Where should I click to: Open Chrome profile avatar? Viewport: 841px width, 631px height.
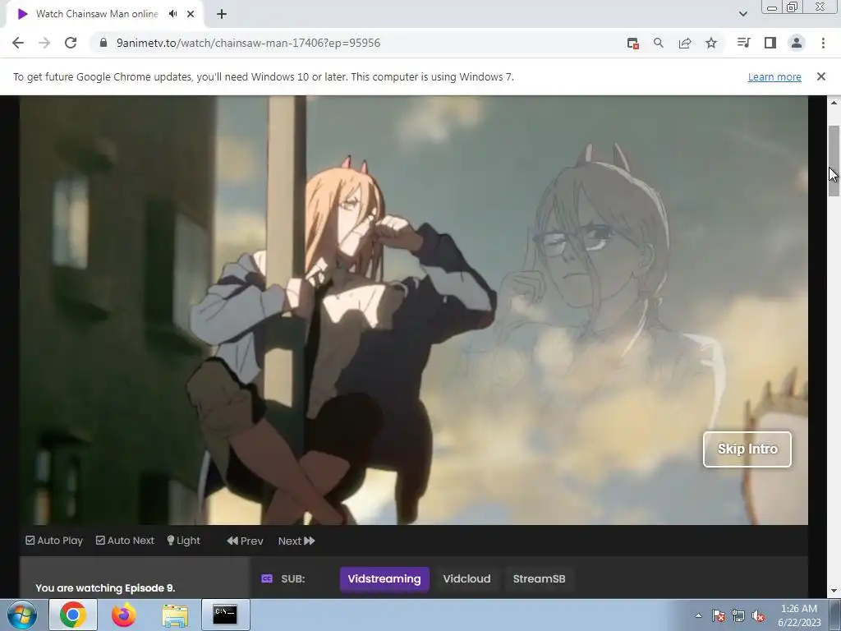(x=797, y=43)
